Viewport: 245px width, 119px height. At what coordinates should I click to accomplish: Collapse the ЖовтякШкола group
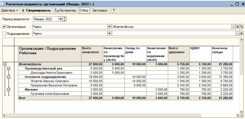(x=5, y=64)
